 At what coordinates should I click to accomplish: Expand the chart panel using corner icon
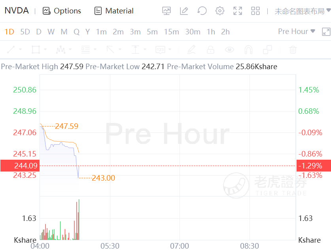click(x=326, y=32)
